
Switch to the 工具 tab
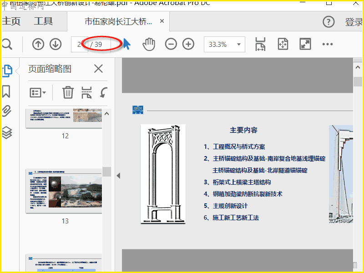coord(43,21)
